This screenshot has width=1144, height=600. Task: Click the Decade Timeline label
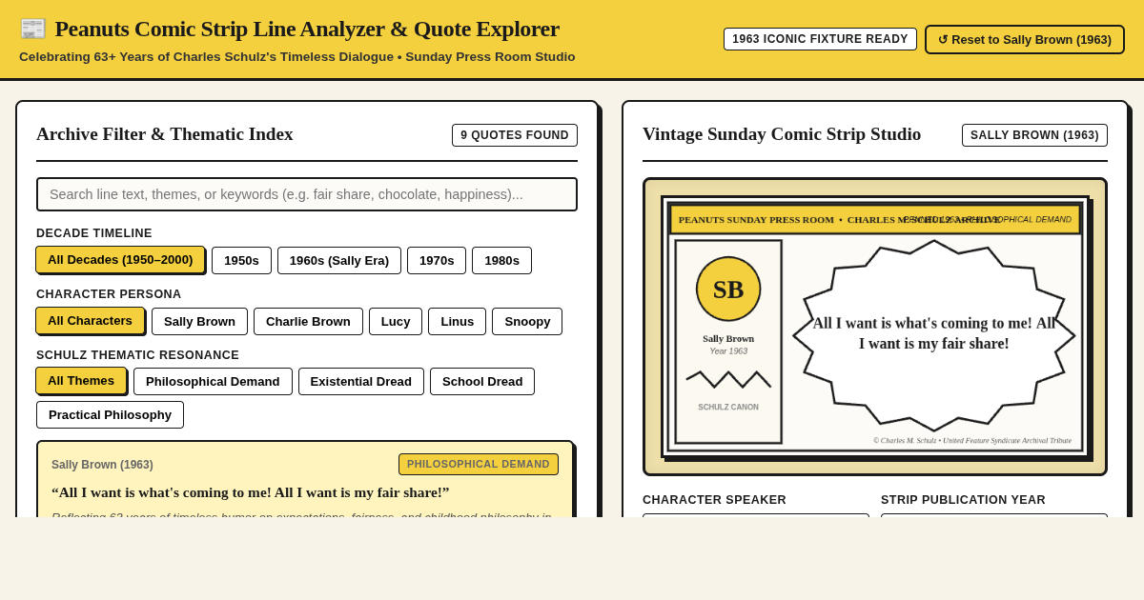tap(94, 233)
